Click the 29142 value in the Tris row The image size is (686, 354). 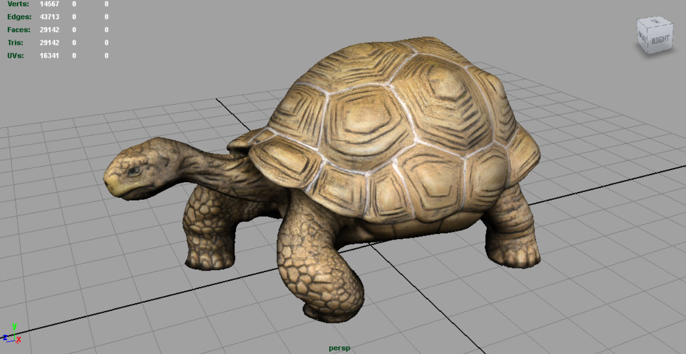coord(49,42)
